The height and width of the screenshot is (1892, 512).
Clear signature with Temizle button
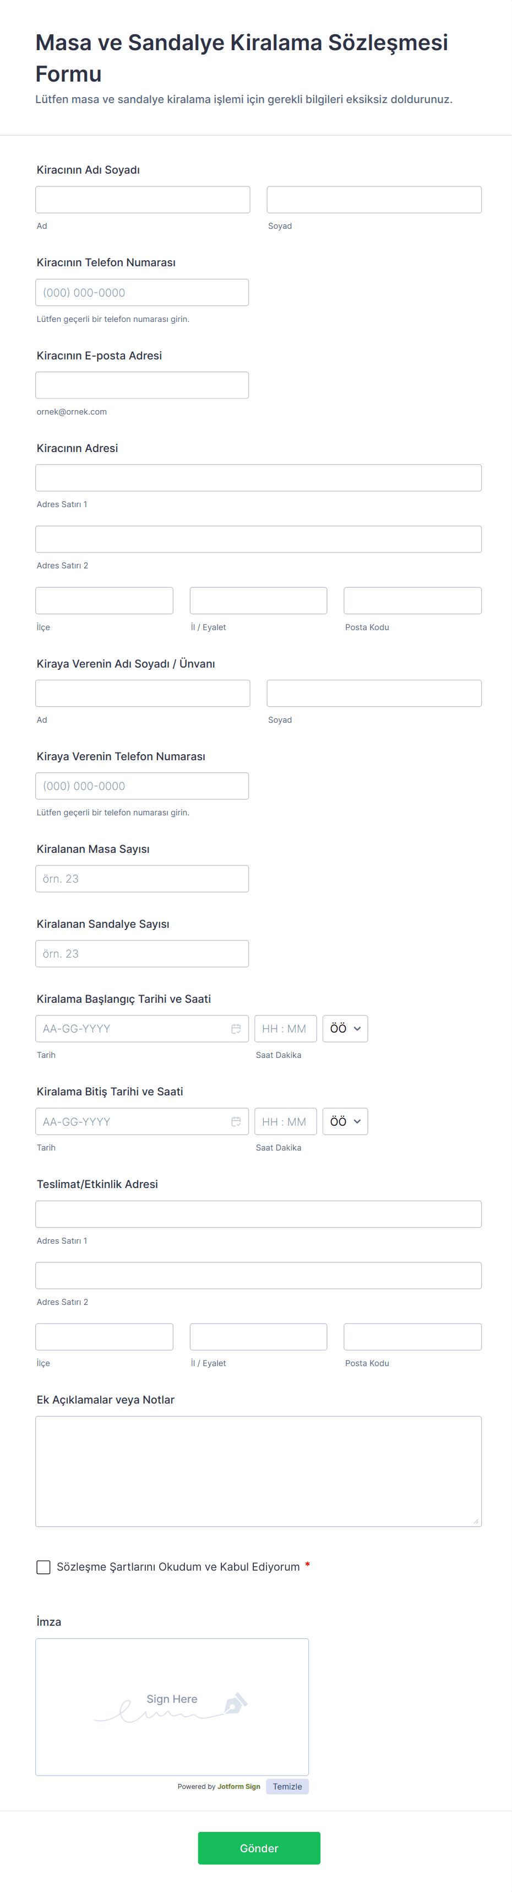click(287, 1786)
